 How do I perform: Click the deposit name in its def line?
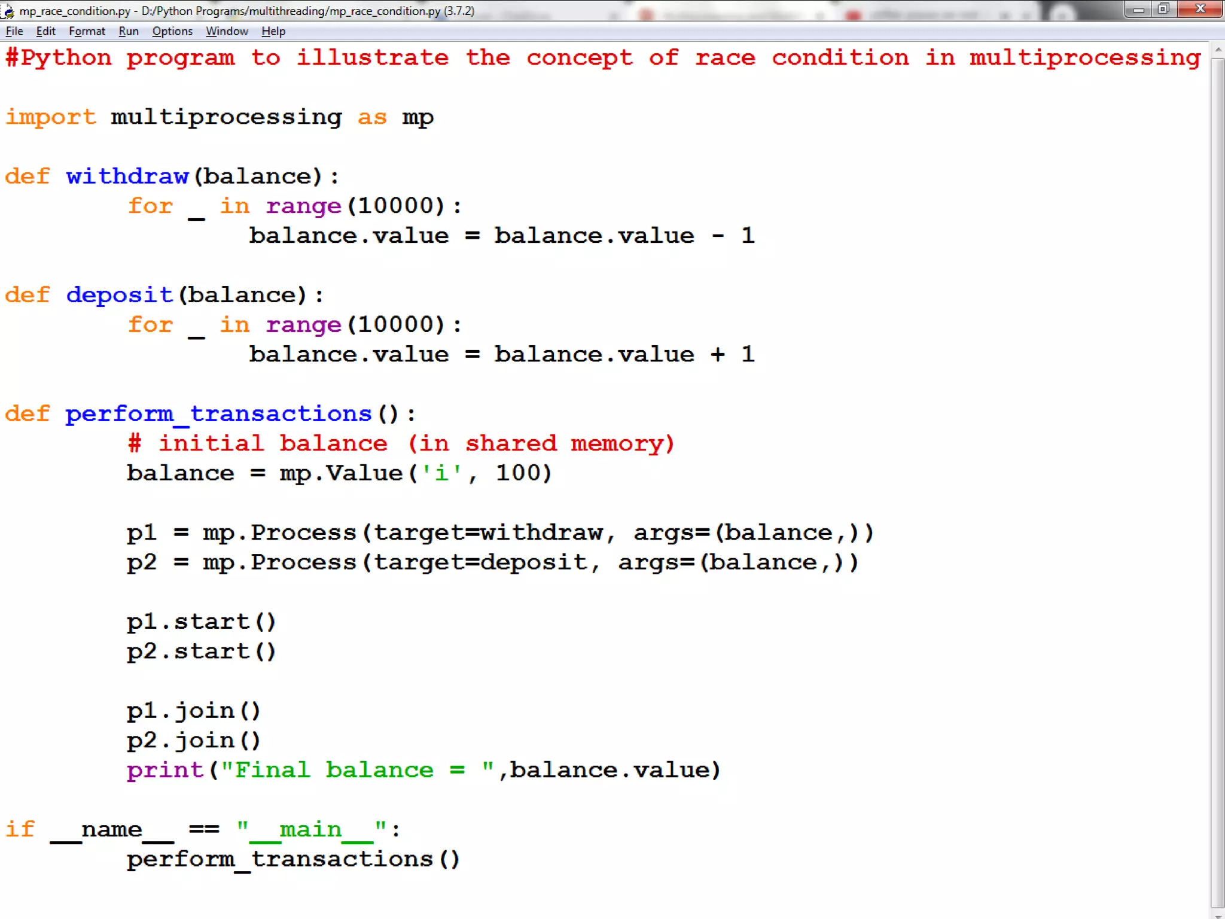tap(119, 295)
